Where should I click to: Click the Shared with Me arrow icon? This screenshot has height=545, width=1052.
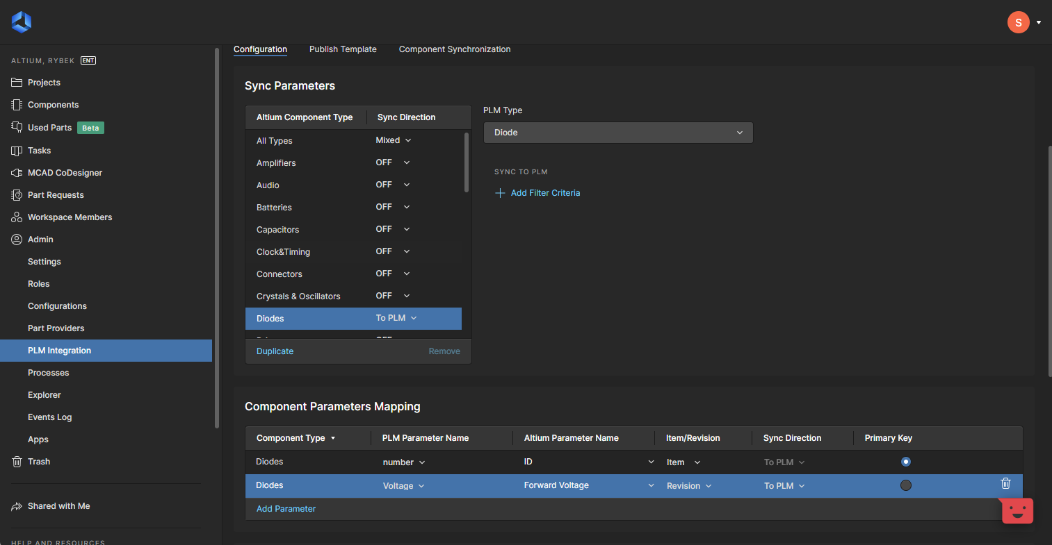17,506
